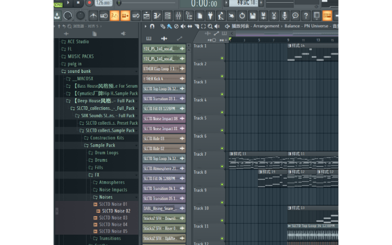This screenshot has height=245, width=392.
Task: Switch picker to the audio clips tab icon
Action: click(164, 39)
